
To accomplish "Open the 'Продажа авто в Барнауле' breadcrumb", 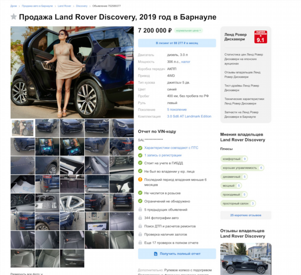I will (37, 6).
